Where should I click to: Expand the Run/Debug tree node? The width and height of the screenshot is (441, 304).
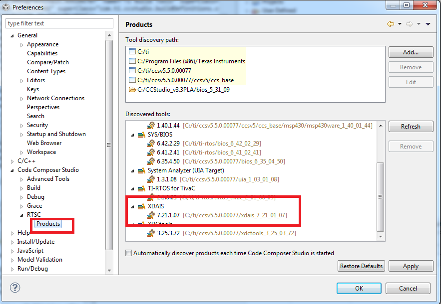(12, 269)
